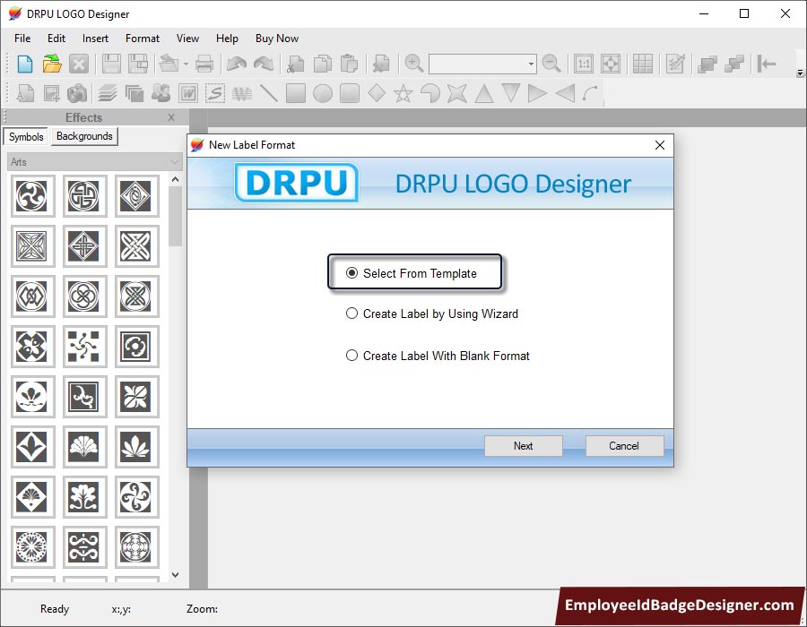
Task: Expand the toolbar overflow options arrow
Action: 800,73
